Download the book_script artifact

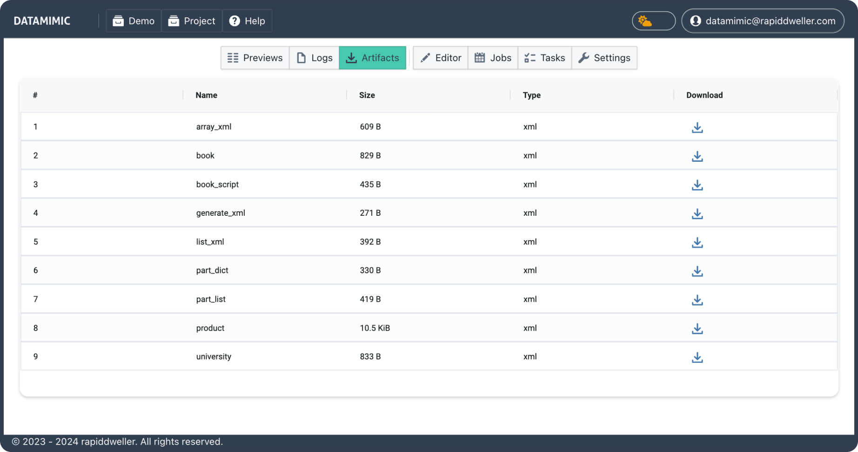tap(697, 185)
